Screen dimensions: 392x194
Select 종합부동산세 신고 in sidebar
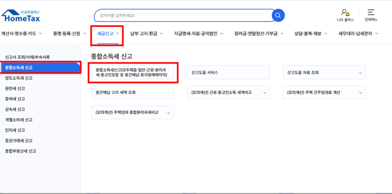[21, 151]
